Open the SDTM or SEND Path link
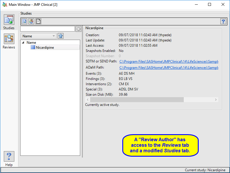The height and width of the screenshot is (173, 230). point(169,62)
